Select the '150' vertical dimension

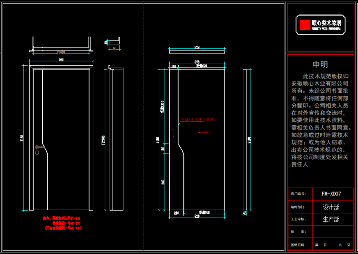(163, 149)
